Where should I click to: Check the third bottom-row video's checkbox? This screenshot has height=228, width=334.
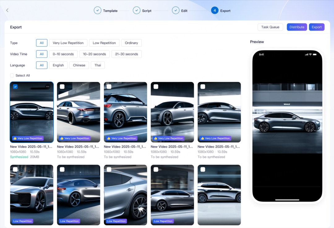(109, 170)
